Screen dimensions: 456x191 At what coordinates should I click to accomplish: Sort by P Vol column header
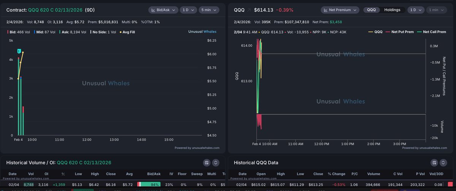[x=420, y=174]
